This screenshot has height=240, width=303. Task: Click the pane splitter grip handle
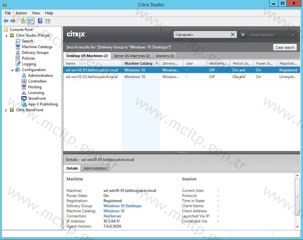pos(182,152)
